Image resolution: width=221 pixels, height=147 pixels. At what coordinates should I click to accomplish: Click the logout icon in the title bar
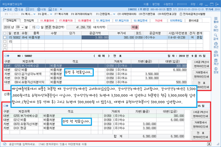(217, 4)
